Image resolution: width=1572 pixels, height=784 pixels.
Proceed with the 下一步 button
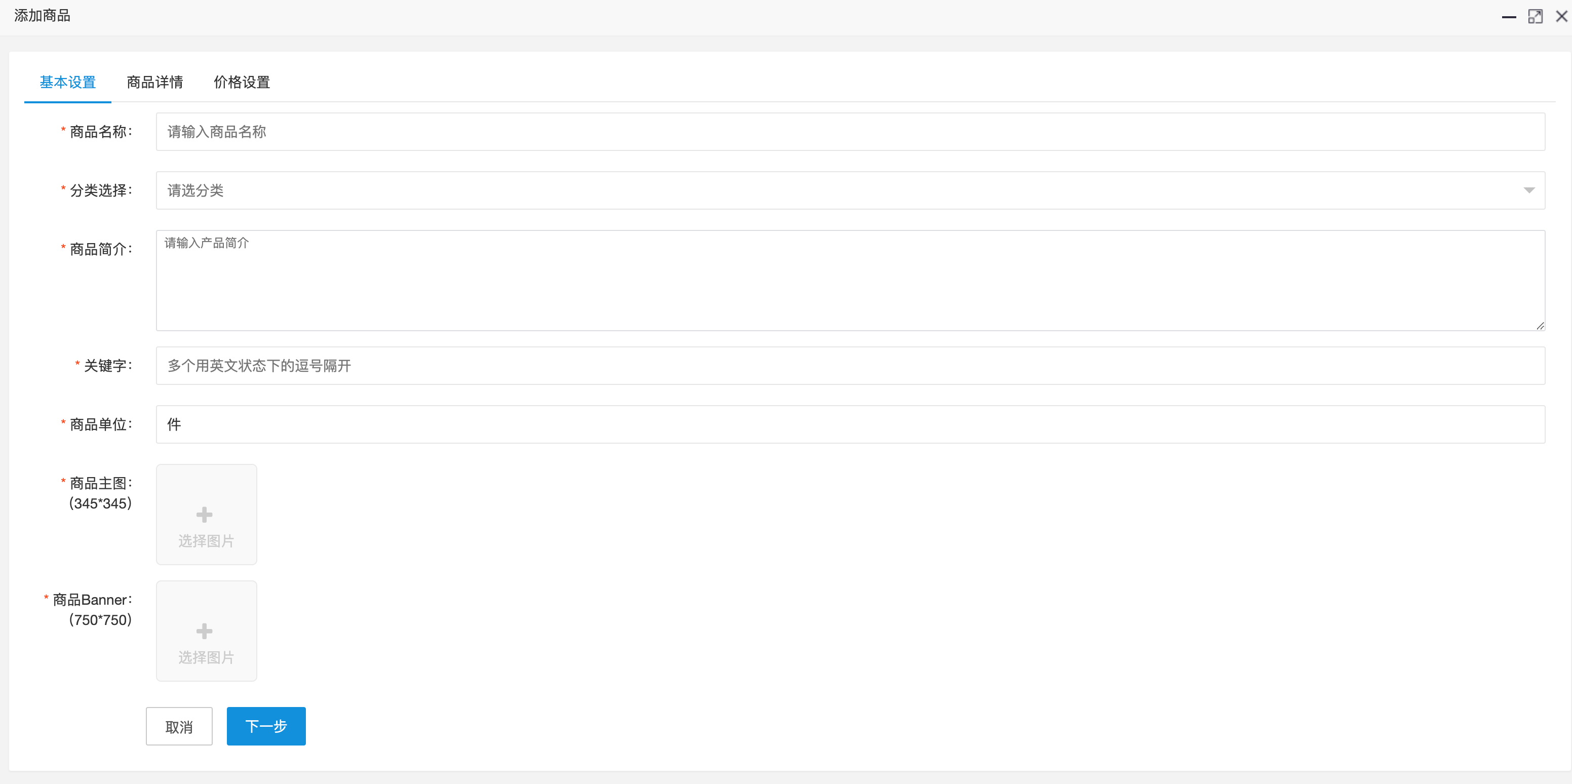[x=266, y=726]
